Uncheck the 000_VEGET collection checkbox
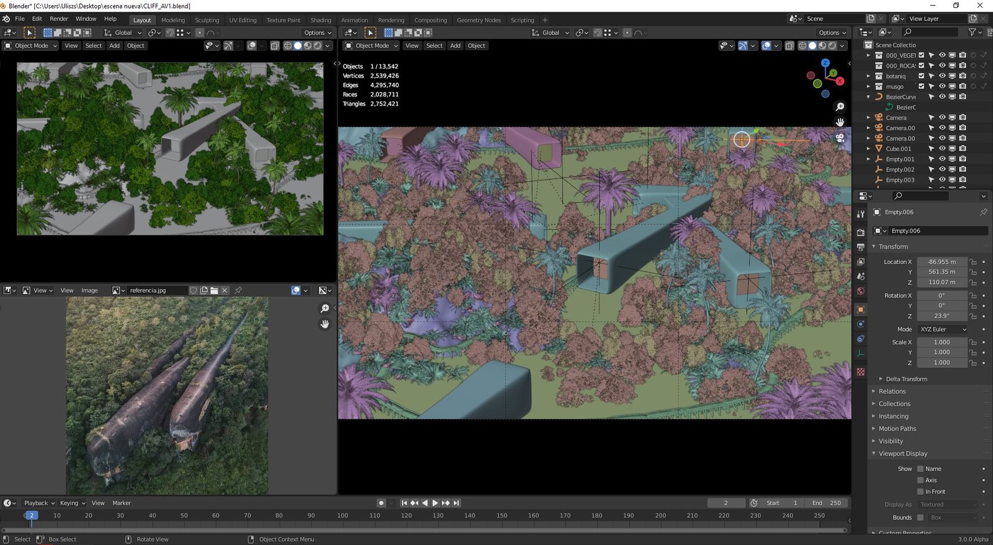The height and width of the screenshot is (545, 993). coord(921,55)
